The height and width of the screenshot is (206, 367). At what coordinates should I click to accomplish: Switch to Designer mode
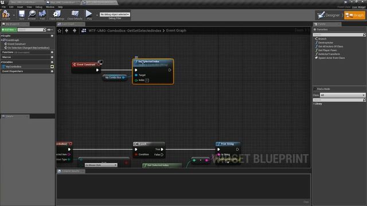coord(329,15)
